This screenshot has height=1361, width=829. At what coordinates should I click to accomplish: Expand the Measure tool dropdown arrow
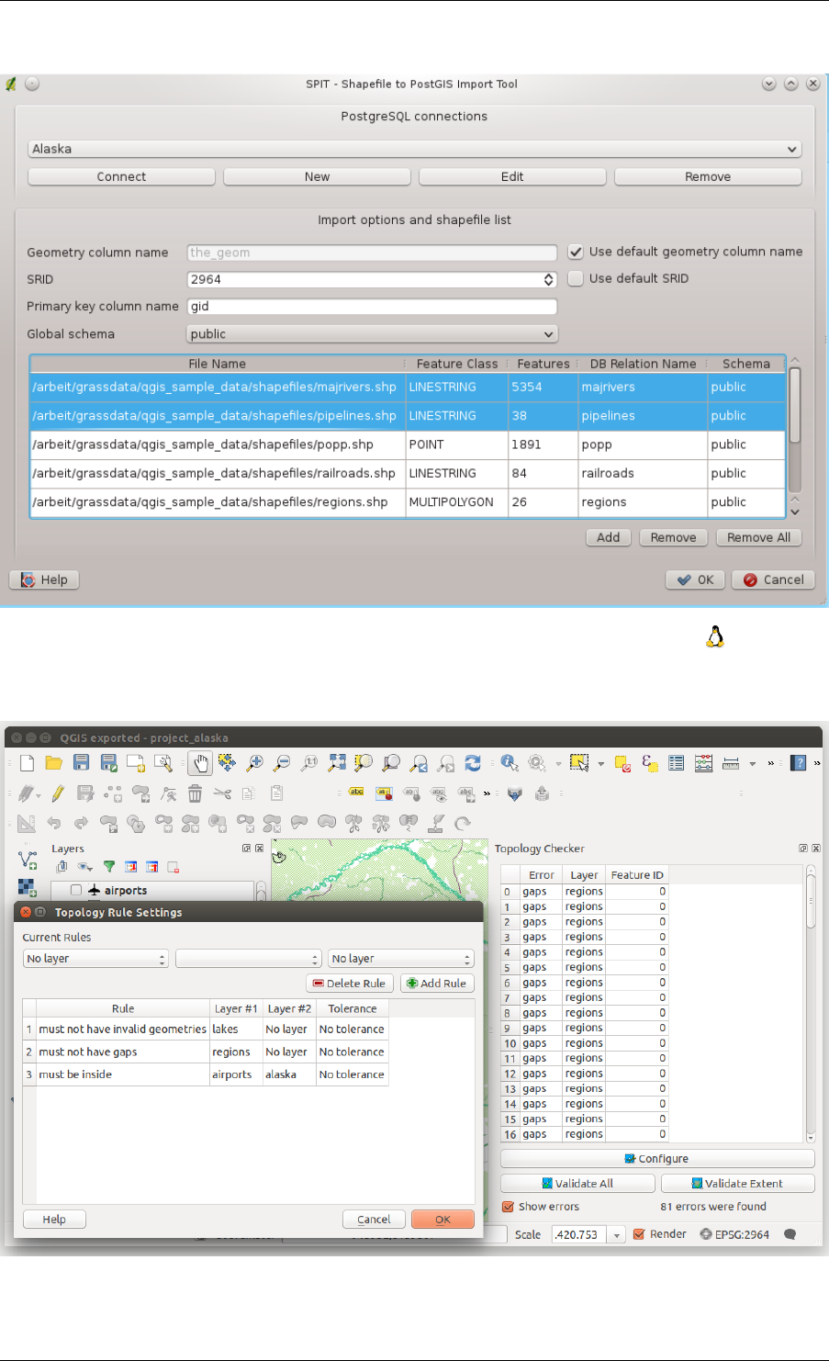753,764
